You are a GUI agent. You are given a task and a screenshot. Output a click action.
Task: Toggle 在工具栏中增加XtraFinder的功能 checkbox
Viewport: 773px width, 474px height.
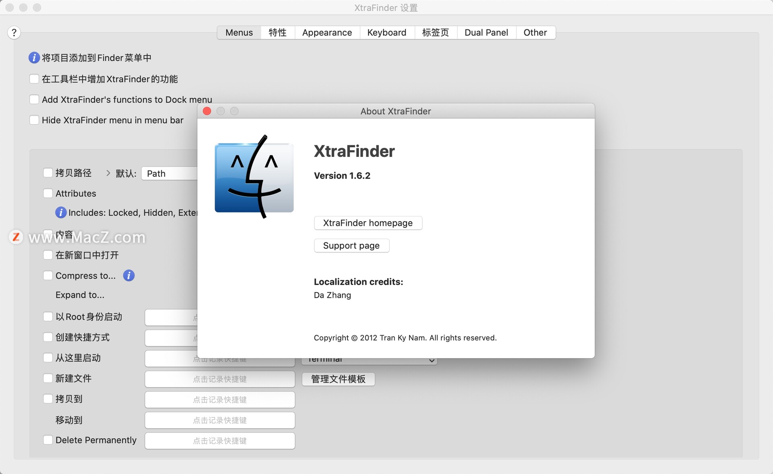point(34,79)
